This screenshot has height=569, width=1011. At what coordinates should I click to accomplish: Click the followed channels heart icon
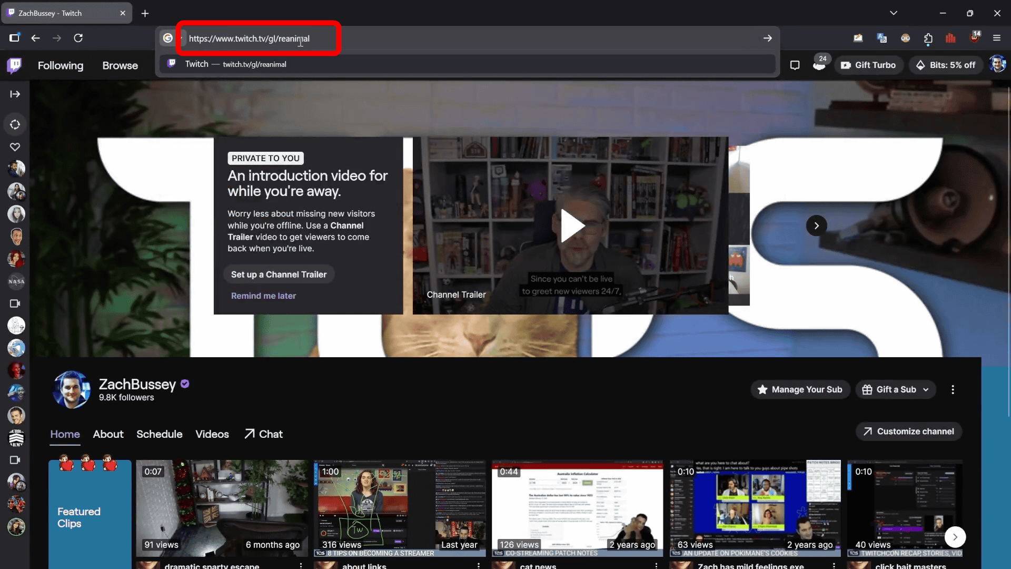[x=15, y=147]
